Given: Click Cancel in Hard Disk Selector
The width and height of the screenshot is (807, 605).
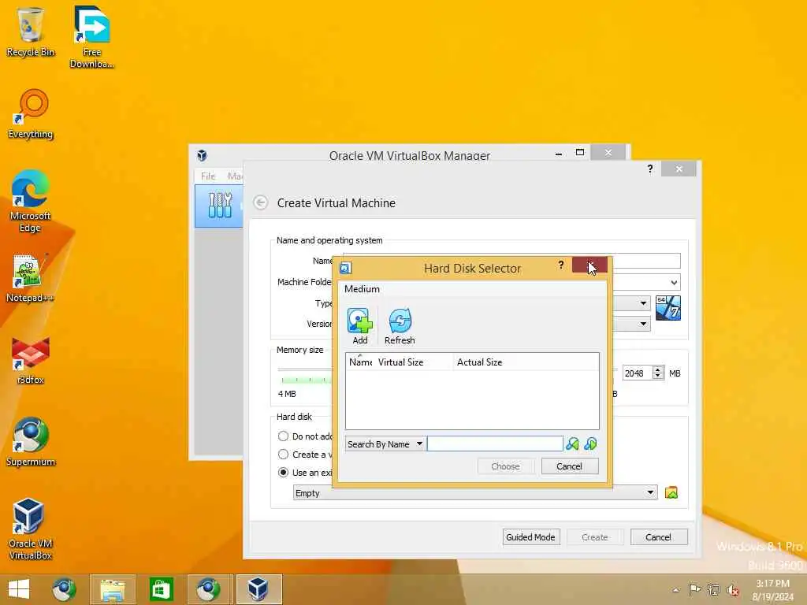Looking at the screenshot, I should [x=569, y=466].
